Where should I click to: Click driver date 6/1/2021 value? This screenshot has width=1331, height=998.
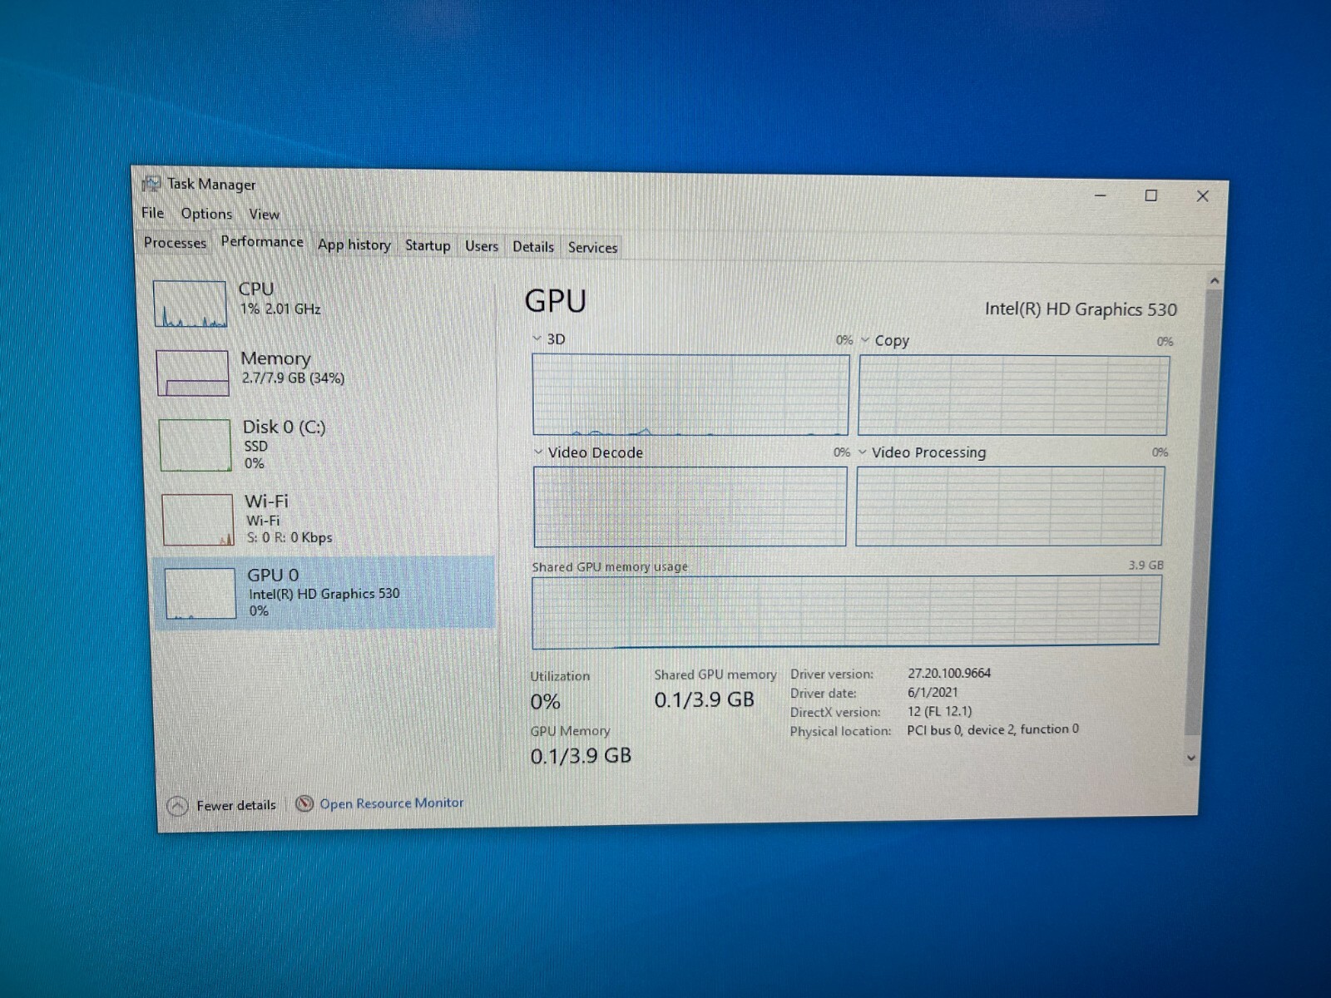pos(933,692)
